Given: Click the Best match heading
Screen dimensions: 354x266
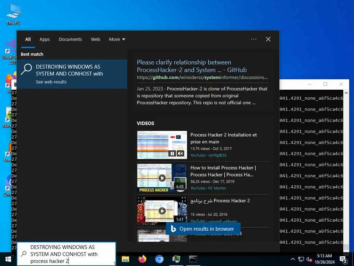Looking at the screenshot, I should (32, 54).
